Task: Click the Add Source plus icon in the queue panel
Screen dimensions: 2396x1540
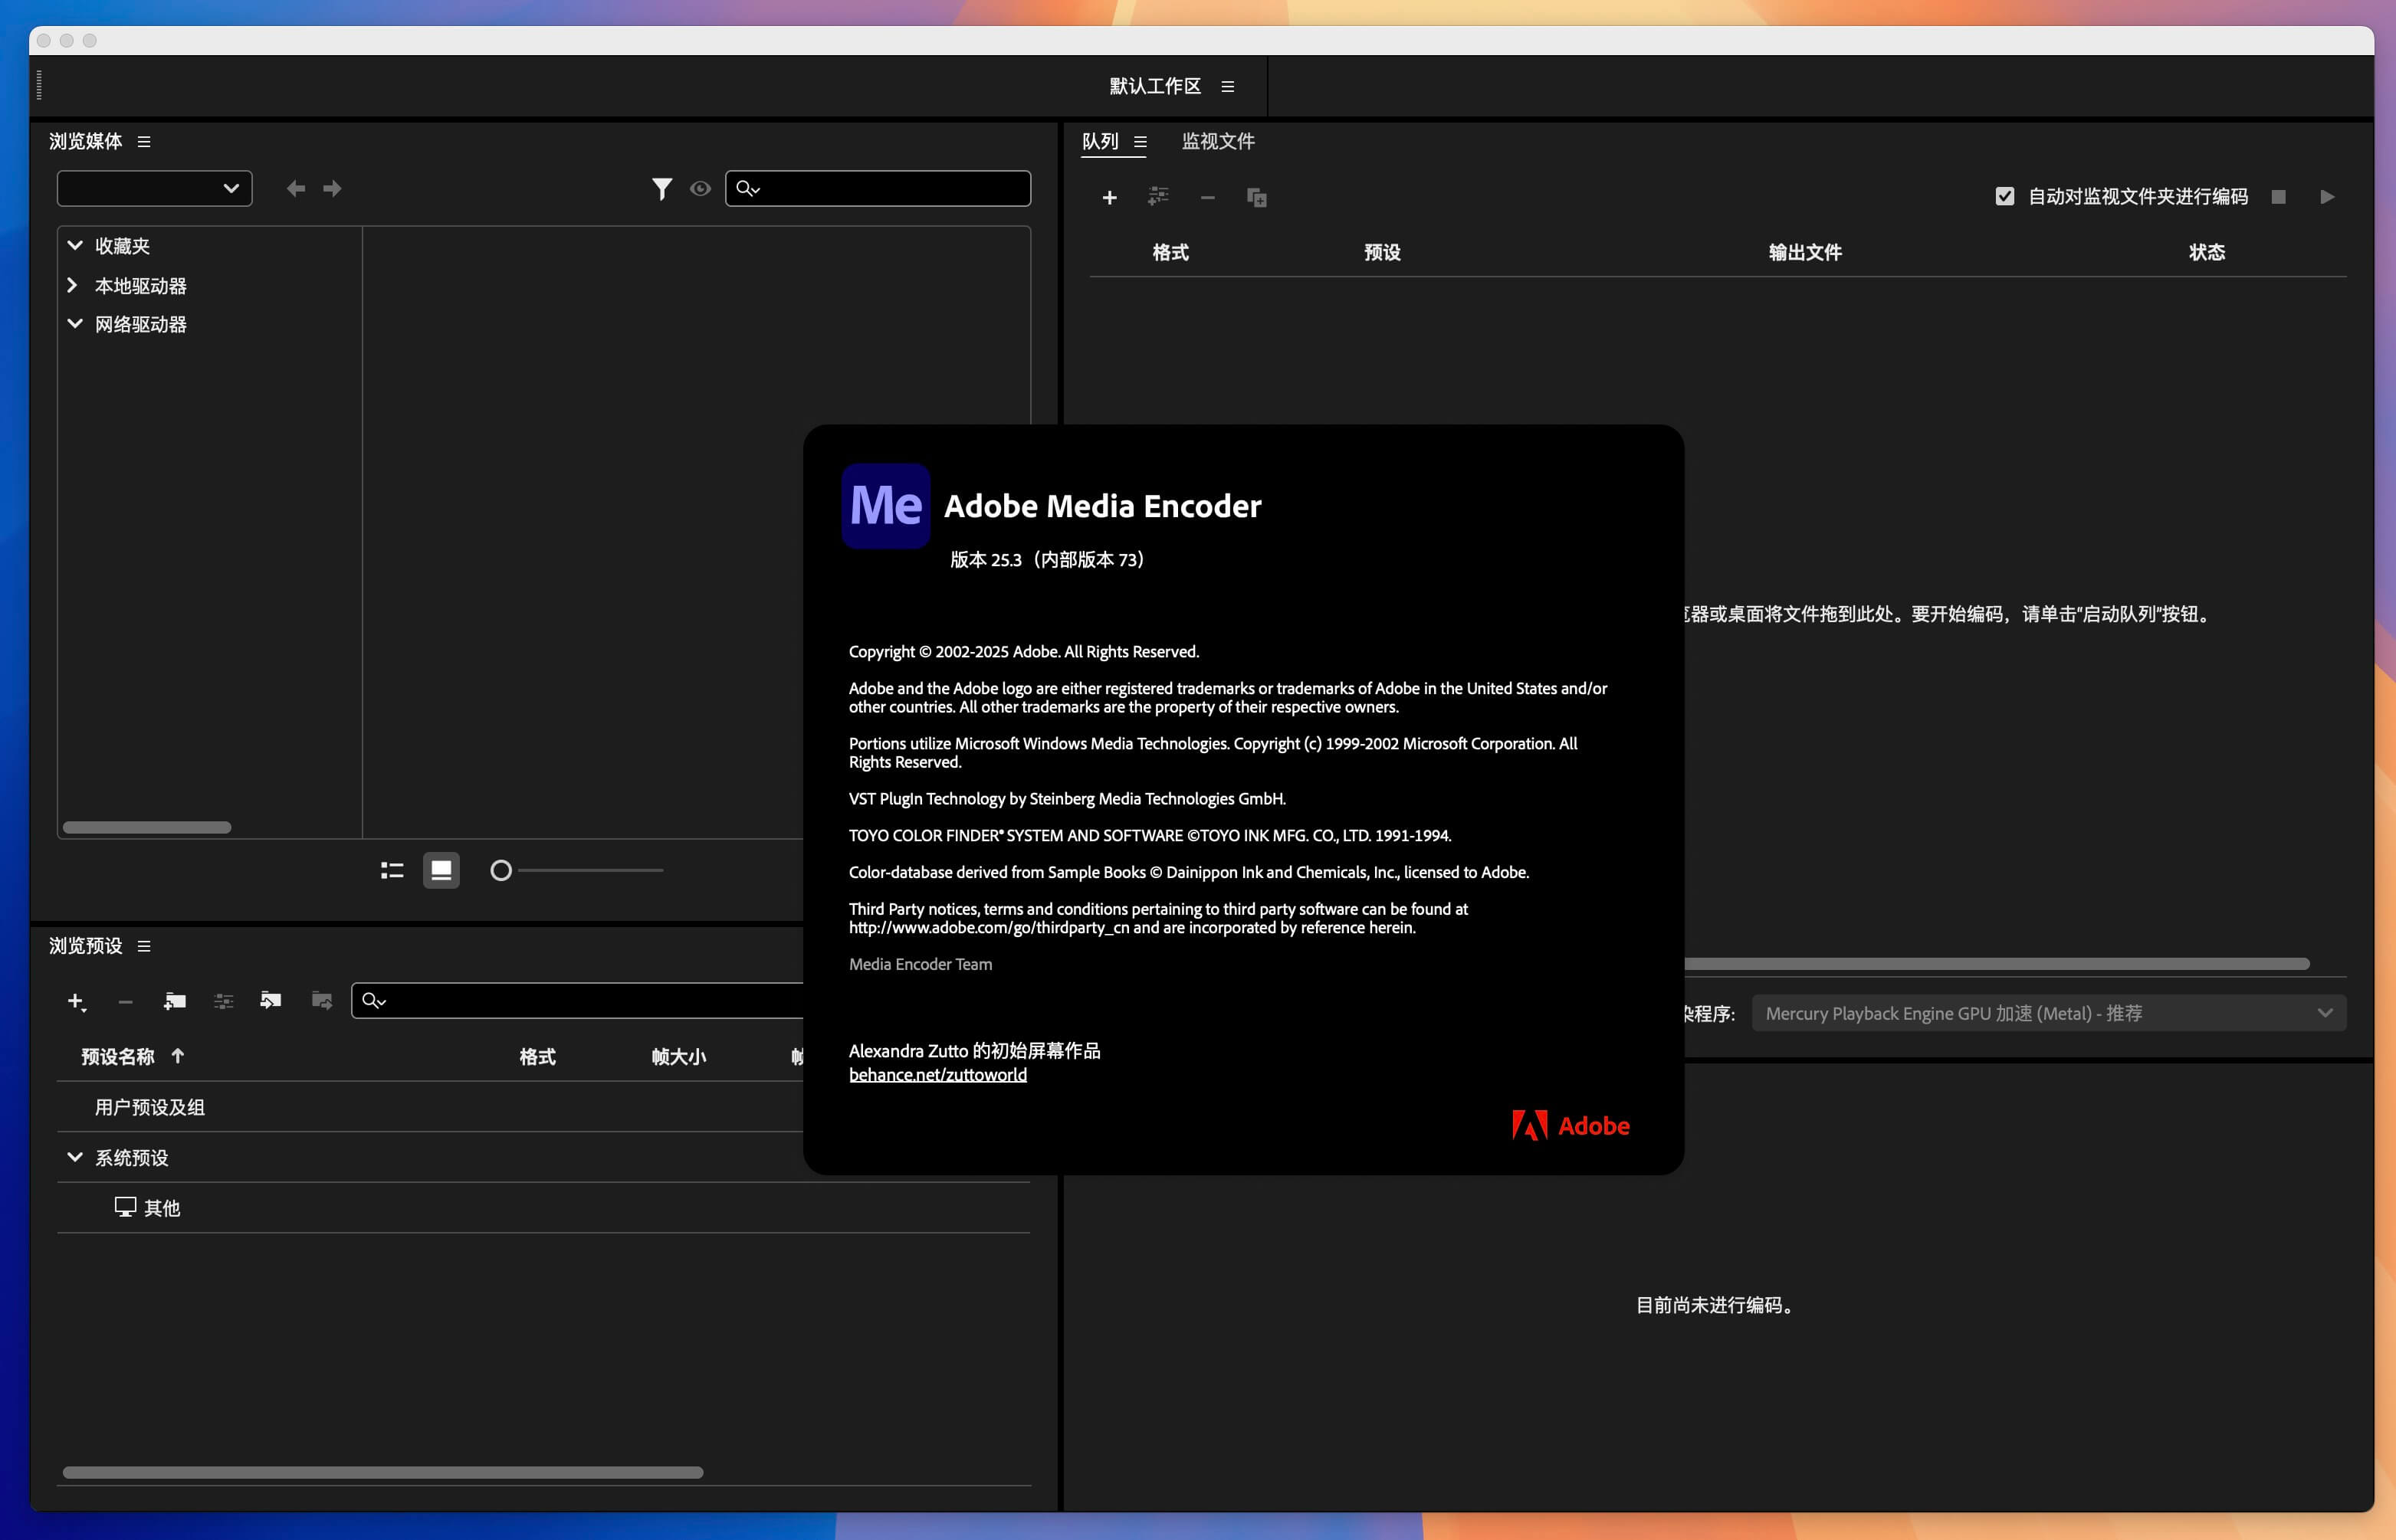Action: click(1108, 197)
